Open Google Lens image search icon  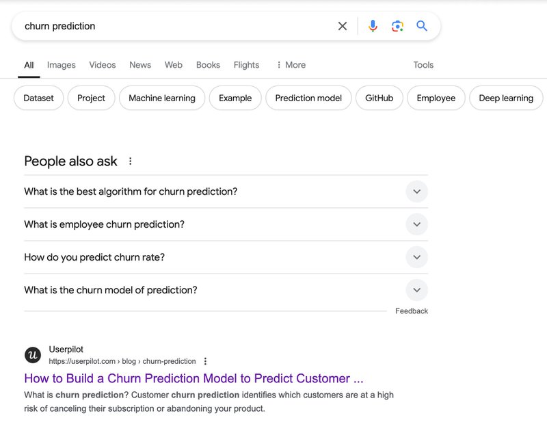coord(397,26)
